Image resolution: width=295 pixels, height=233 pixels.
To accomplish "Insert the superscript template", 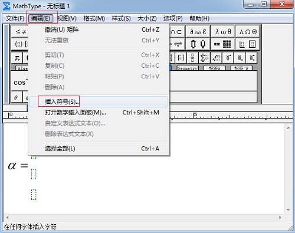I will tap(228, 58).
